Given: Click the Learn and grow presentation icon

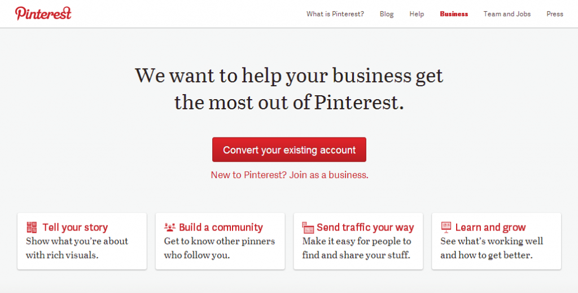Looking at the screenshot, I should 446,227.
